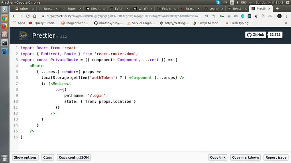Viewport: 291px width, 163px height.
Task: Switch to the Editing Medium tab
Action: point(119,8)
